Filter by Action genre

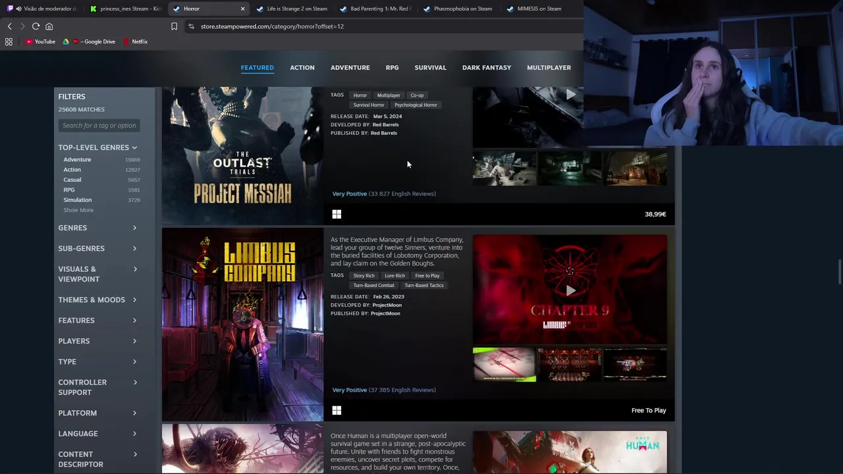pos(72,170)
